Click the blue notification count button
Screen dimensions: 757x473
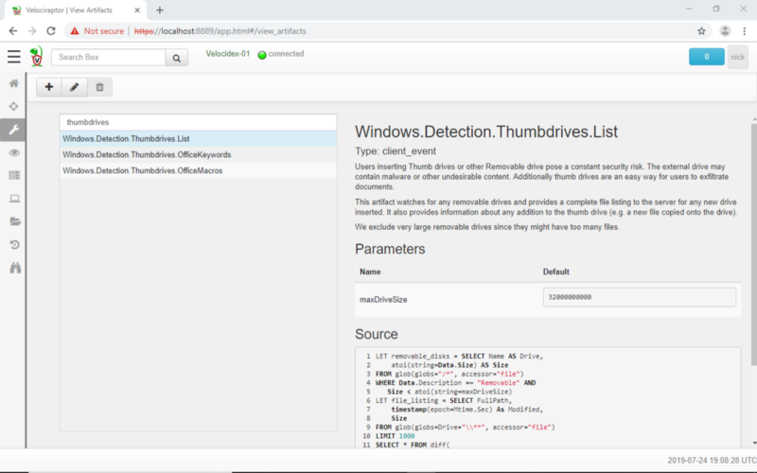tap(706, 57)
